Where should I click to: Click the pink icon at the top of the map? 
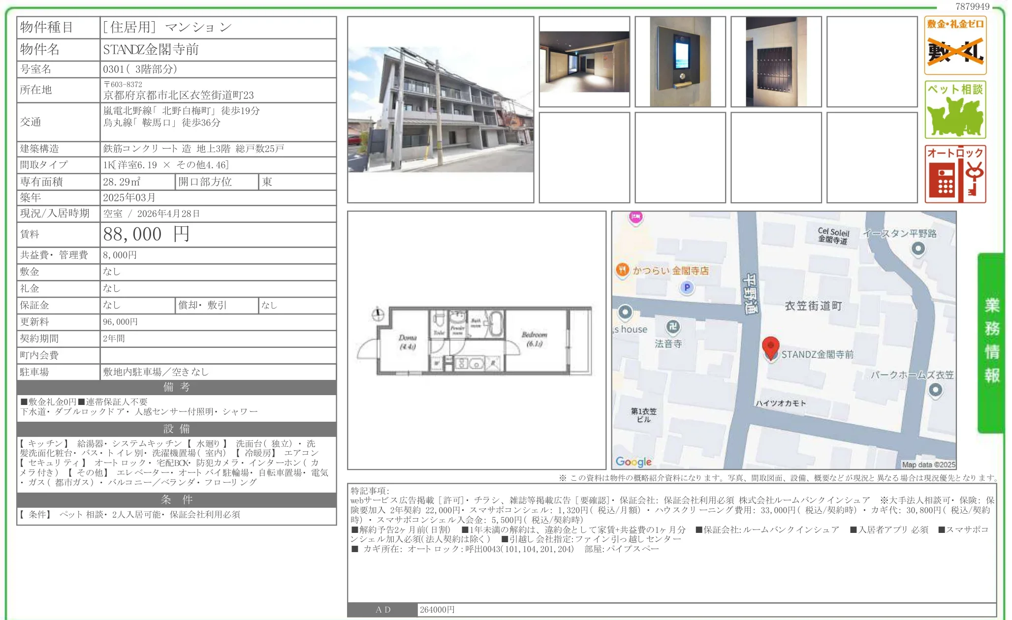(636, 217)
